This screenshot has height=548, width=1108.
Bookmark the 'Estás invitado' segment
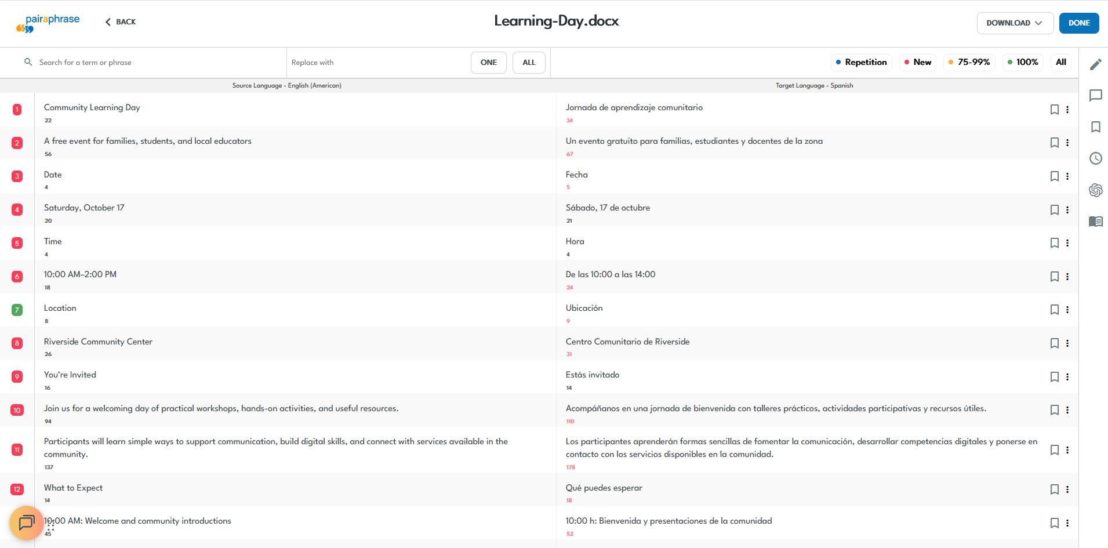(1055, 377)
